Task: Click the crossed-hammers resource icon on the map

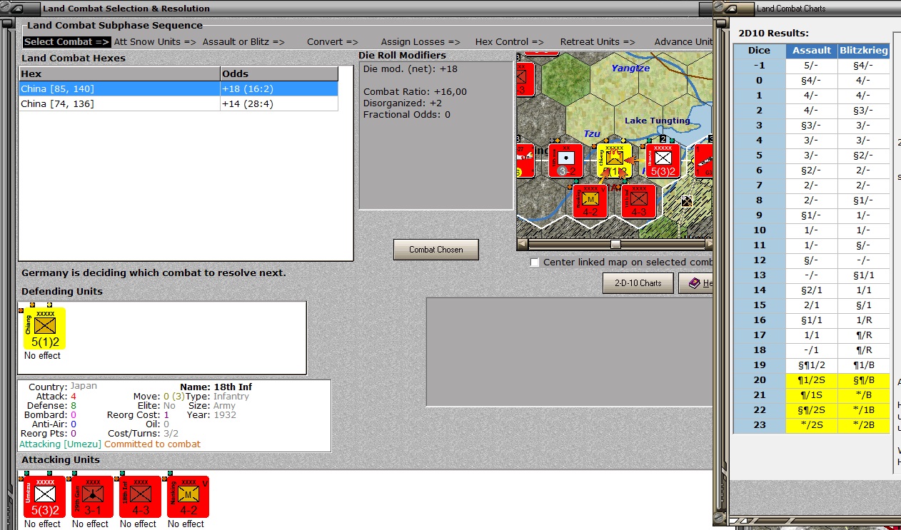Action: pos(686,201)
